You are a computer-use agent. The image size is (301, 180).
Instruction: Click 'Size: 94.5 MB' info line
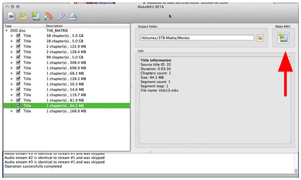coord(152,77)
